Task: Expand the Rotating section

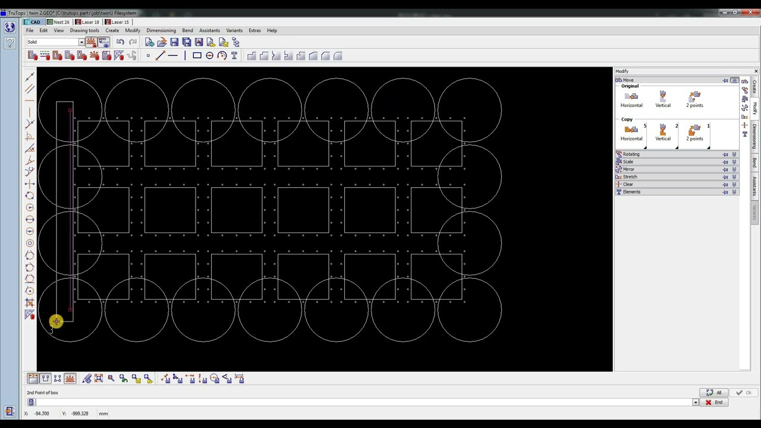Action: pyautogui.click(x=734, y=155)
